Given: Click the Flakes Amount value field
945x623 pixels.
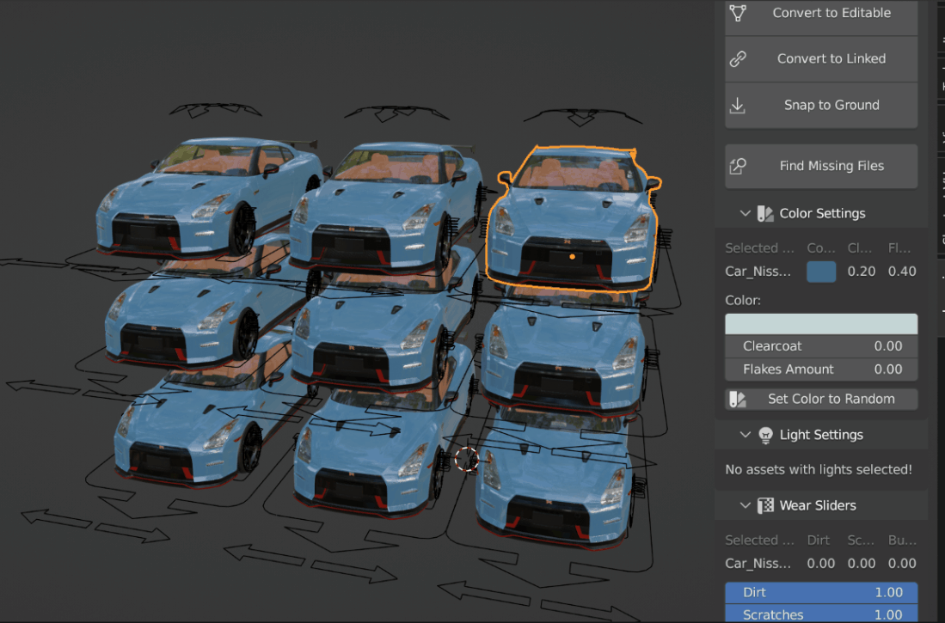Looking at the screenshot, I should (820, 369).
